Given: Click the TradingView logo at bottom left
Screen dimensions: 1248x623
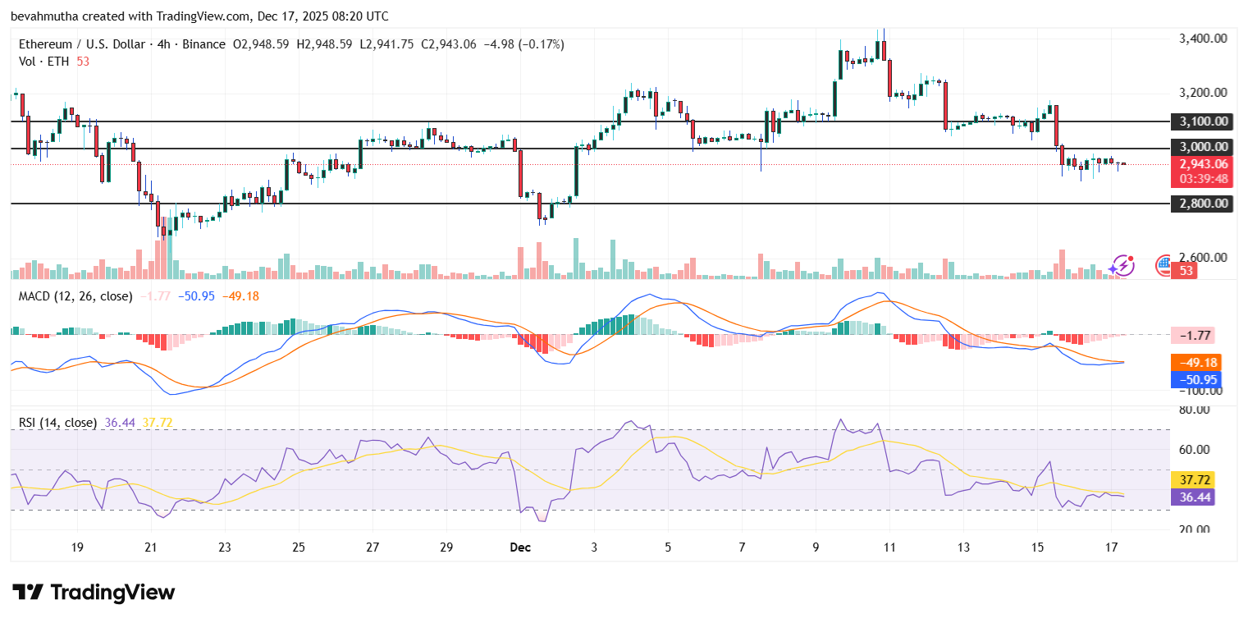Looking at the screenshot, I should pos(93,592).
